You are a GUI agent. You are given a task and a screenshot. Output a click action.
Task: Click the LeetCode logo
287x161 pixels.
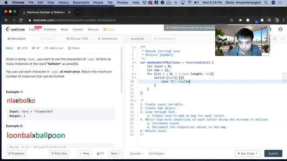coord(15,30)
